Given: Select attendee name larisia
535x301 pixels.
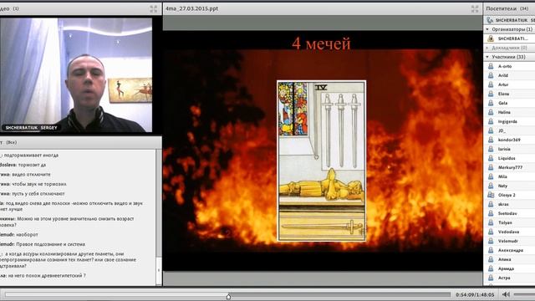Looking at the screenshot, I should (504, 149).
